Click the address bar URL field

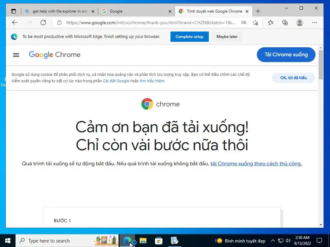click(x=150, y=23)
